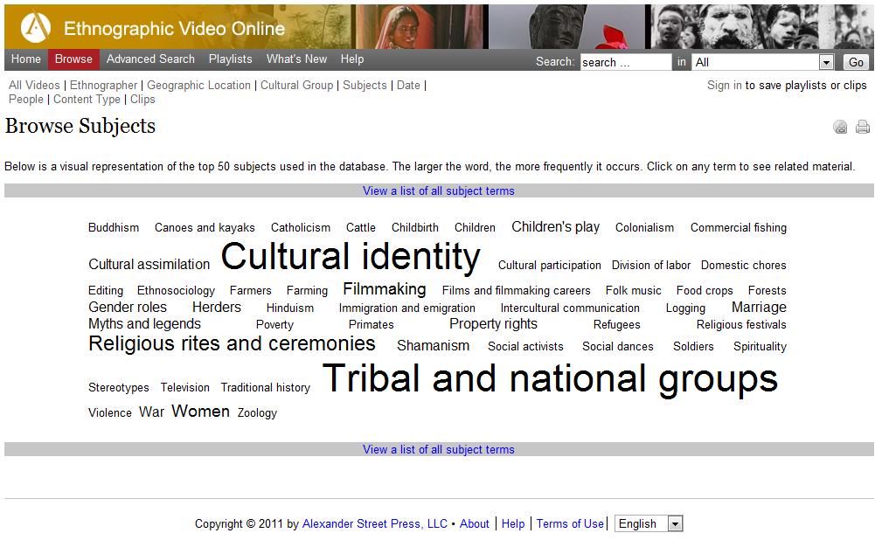Click the globe permalink icon
The image size is (882, 540).
click(840, 128)
